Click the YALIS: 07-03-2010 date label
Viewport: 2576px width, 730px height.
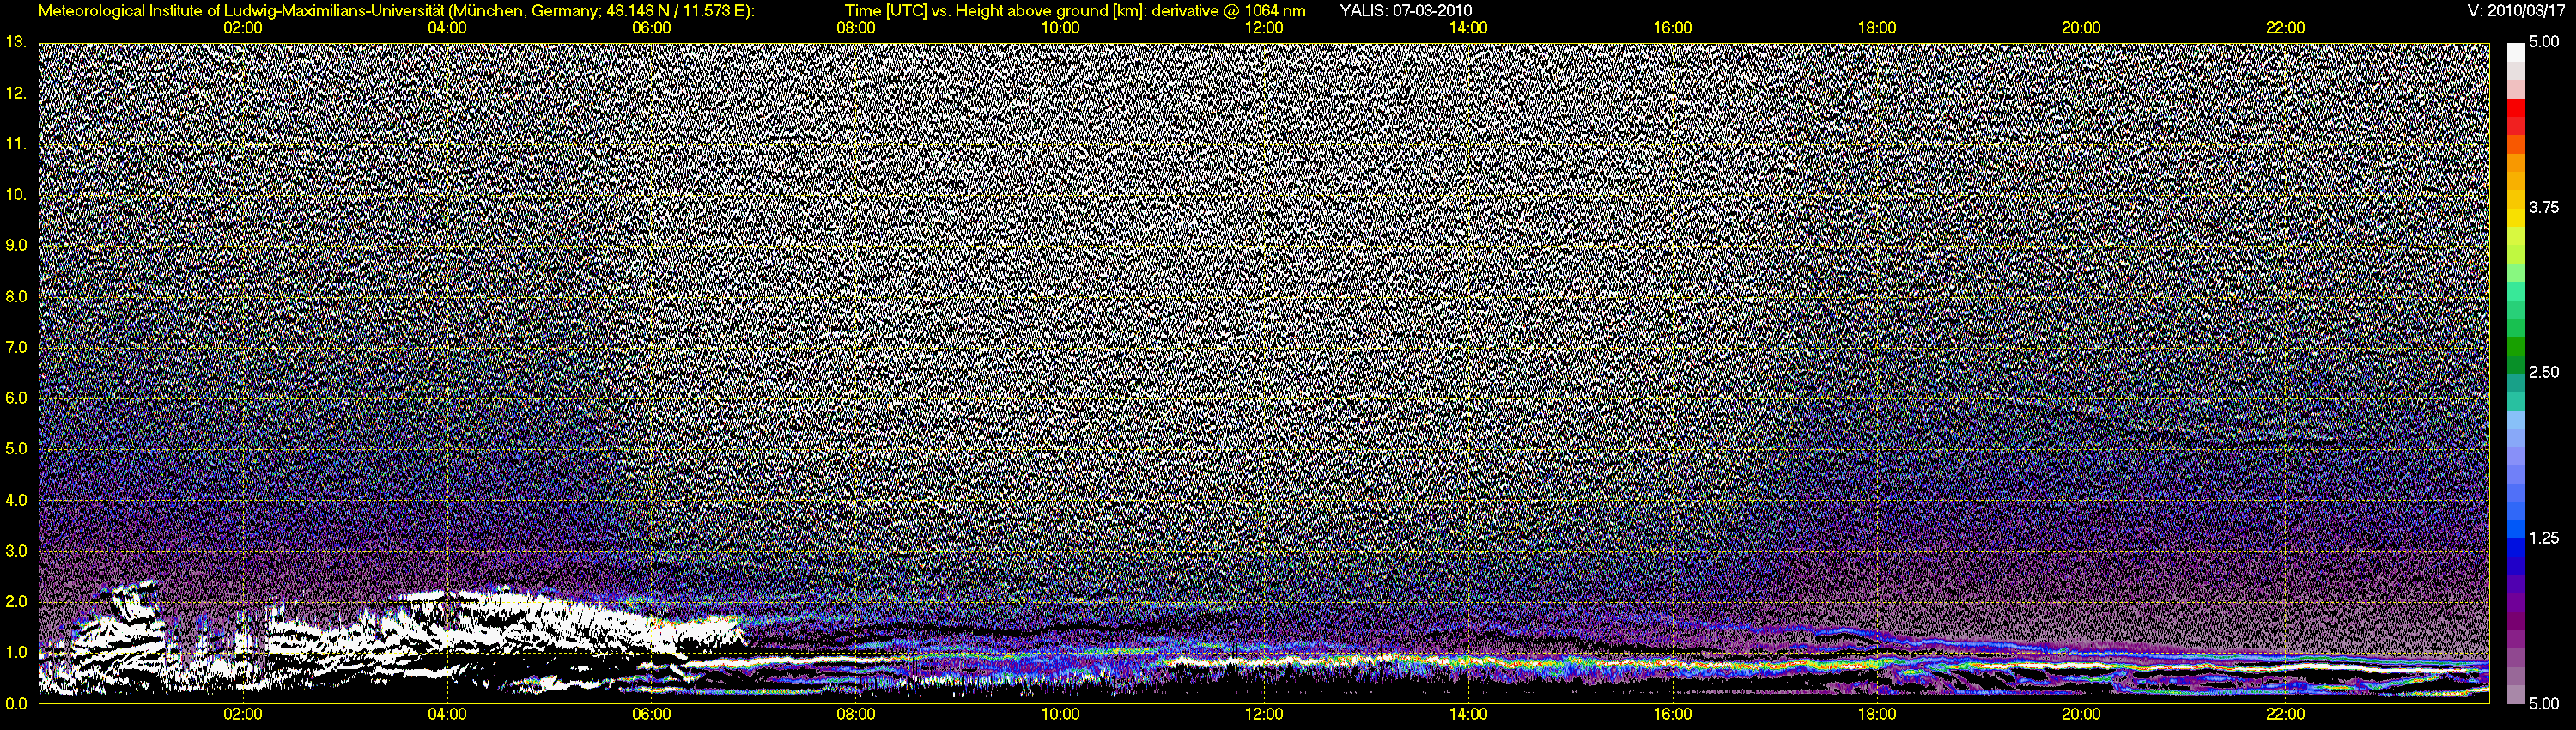1405,11
